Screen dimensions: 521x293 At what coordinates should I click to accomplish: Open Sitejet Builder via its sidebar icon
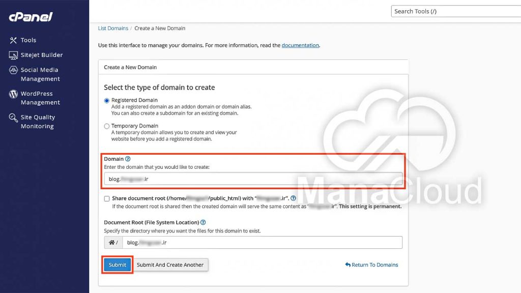(13, 55)
